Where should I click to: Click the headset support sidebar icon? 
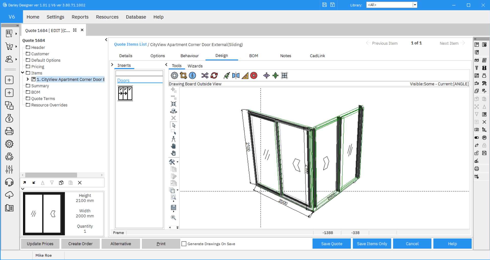tap(9, 182)
